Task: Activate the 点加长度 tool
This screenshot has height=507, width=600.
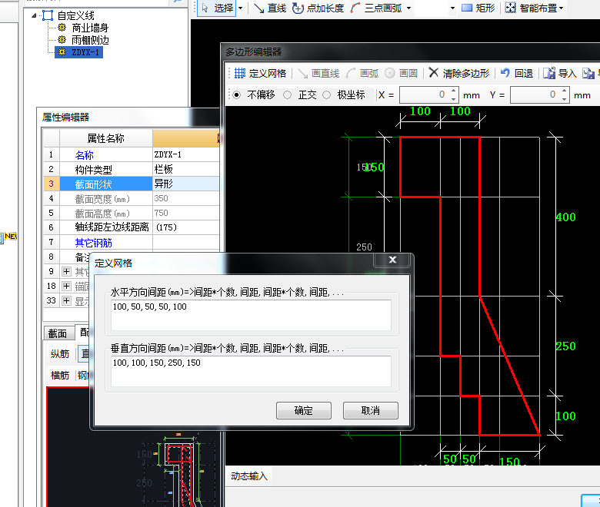Action: 318,8
